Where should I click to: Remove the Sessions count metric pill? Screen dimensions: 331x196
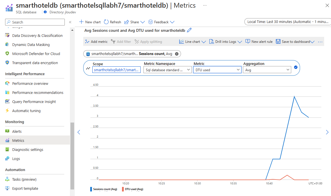177,54
